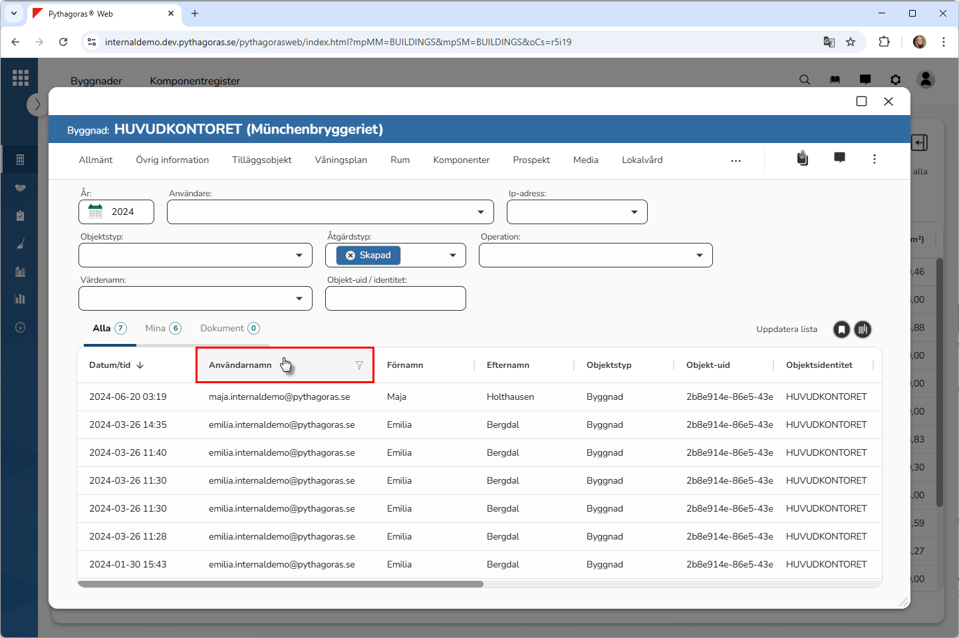This screenshot has height=638, width=959.
Task: Open the three-dot vertical options menu
Action: click(874, 159)
